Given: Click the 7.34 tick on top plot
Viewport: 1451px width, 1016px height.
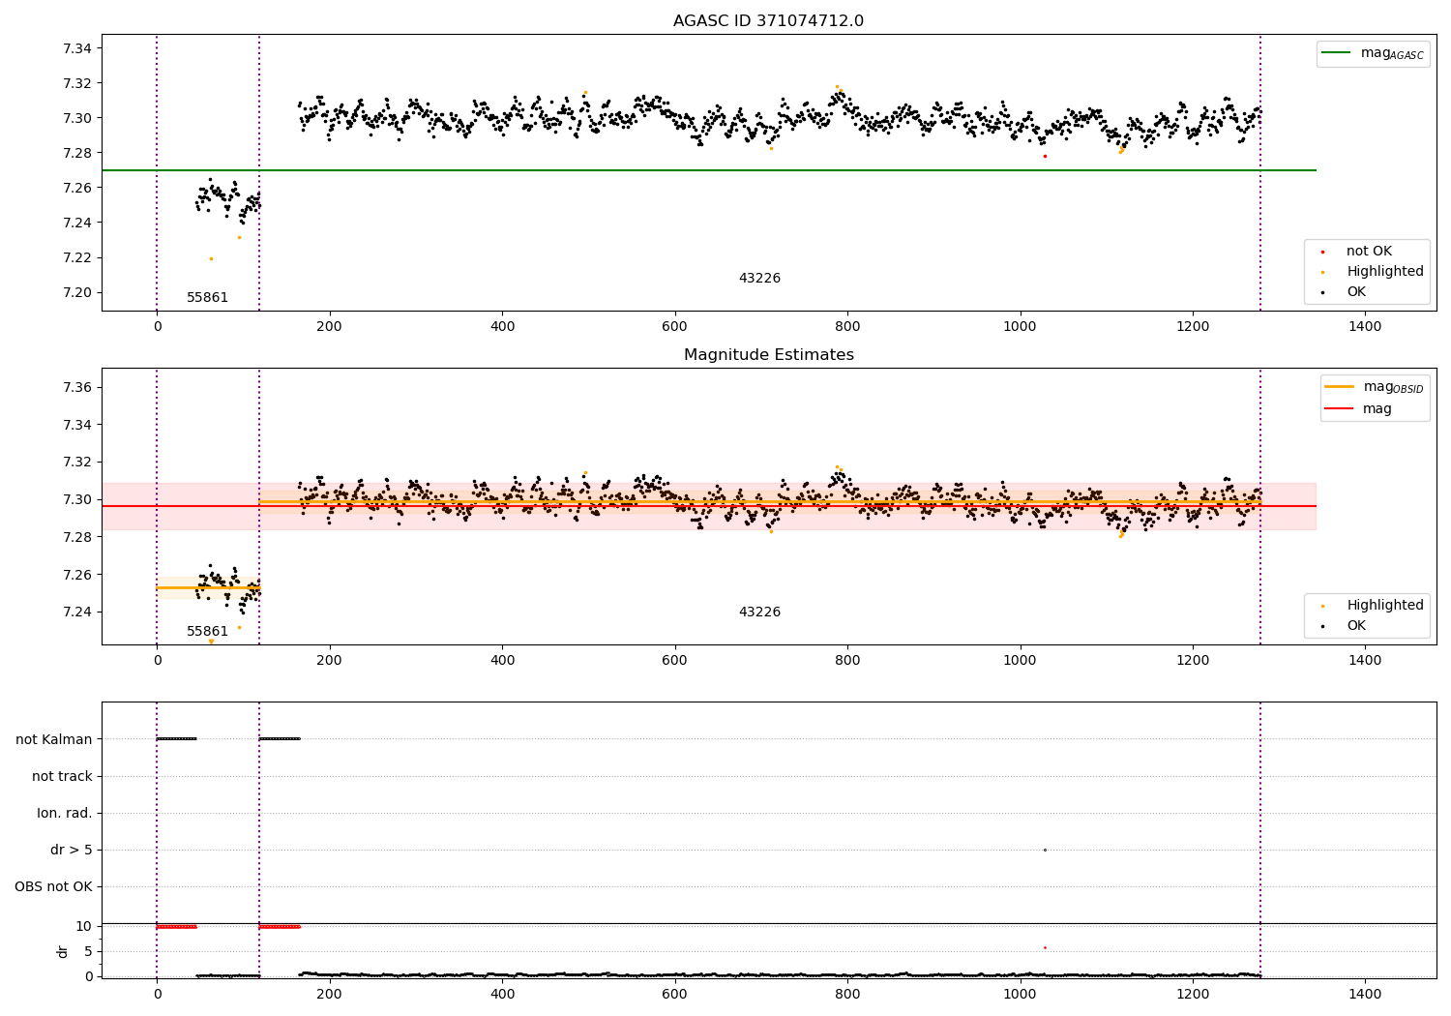Looking at the screenshot, I should pyautogui.click(x=76, y=48).
